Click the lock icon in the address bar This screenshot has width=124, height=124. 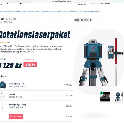(53, 1)
